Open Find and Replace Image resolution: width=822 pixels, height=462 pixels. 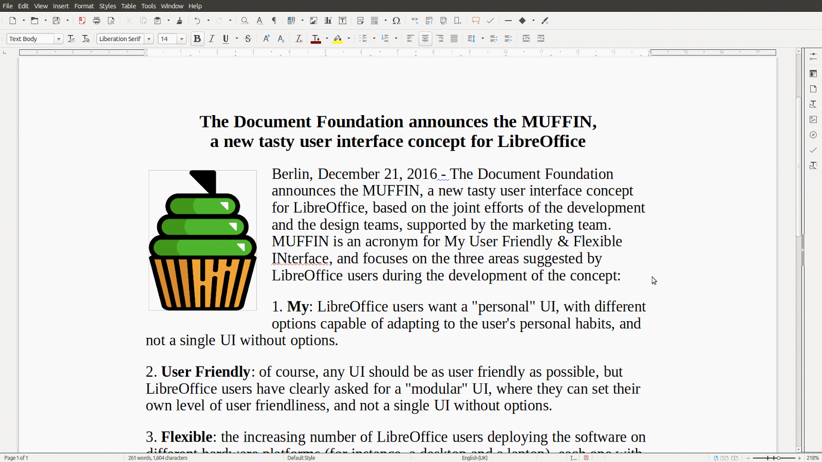click(245, 21)
